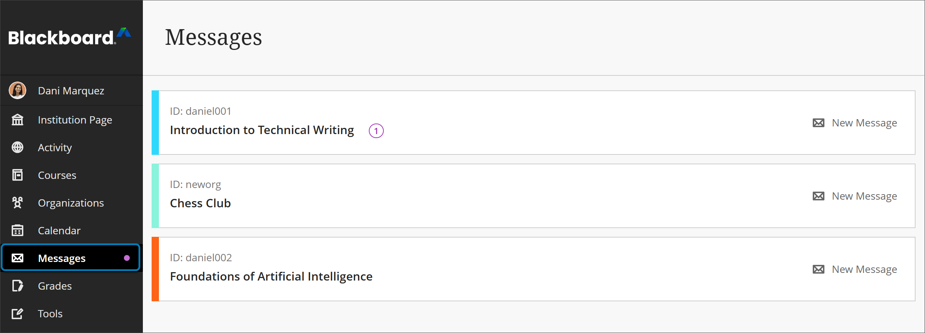Screen dimensions: 925x333
Task: Click the New Message envelope for Chess Club
Action: pyautogui.click(x=819, y=196)
